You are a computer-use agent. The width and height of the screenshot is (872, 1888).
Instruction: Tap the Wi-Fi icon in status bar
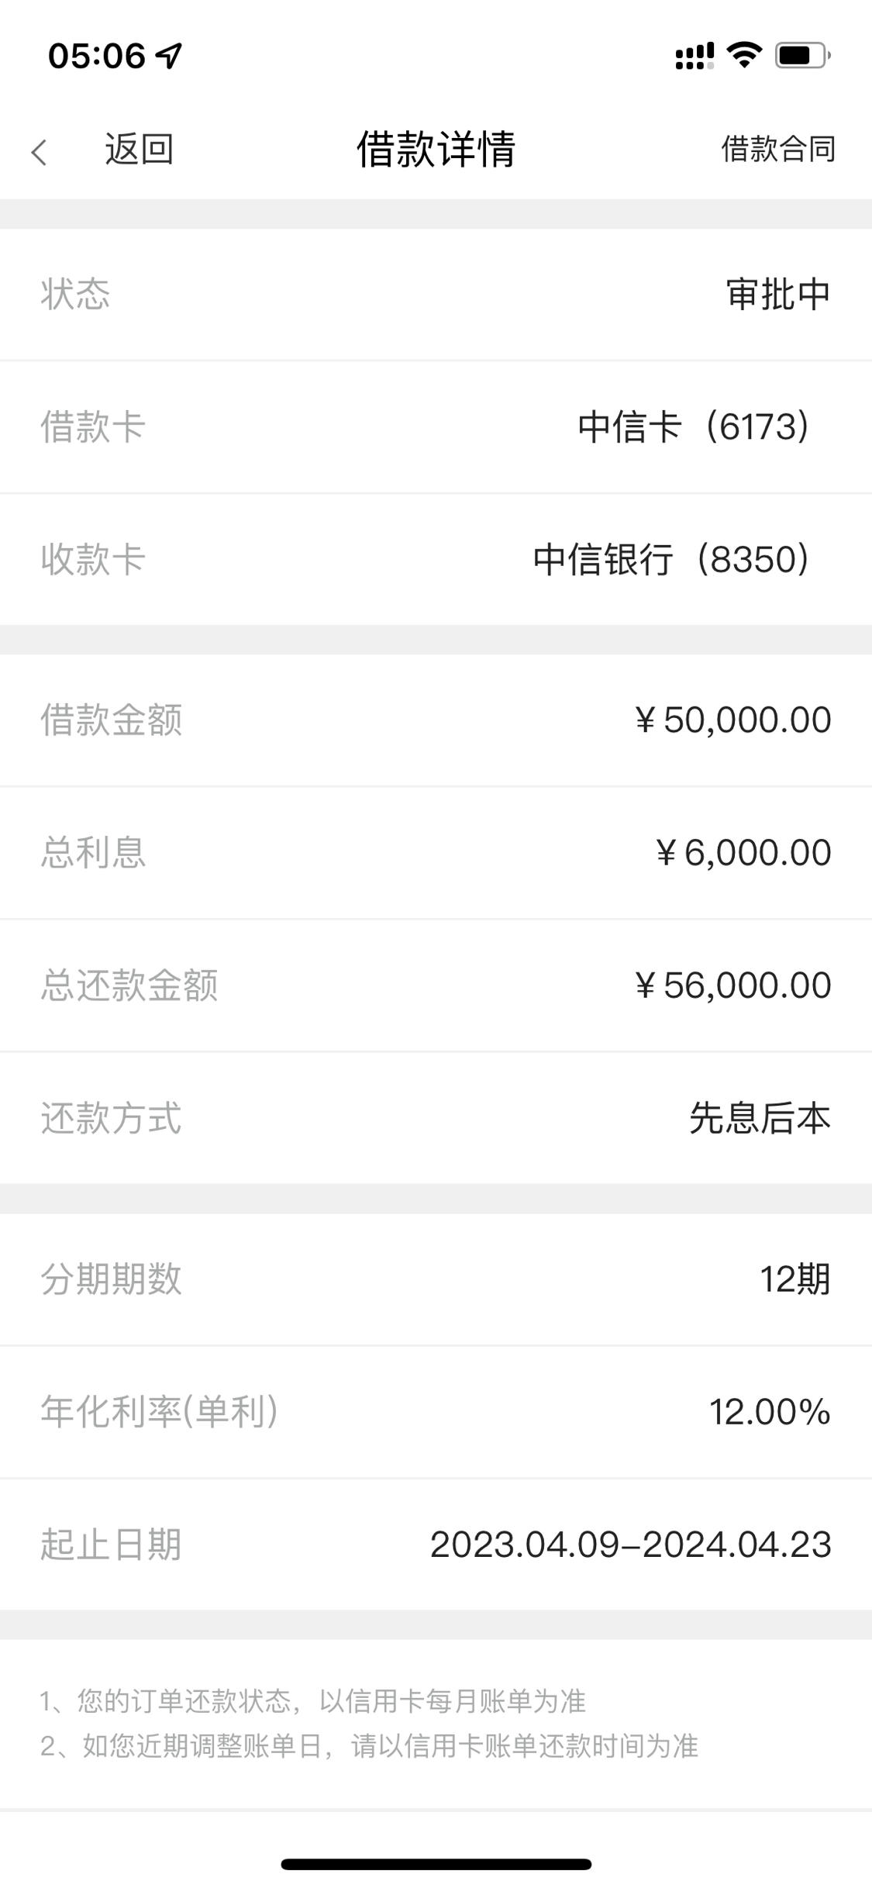[x=744, y=55]
